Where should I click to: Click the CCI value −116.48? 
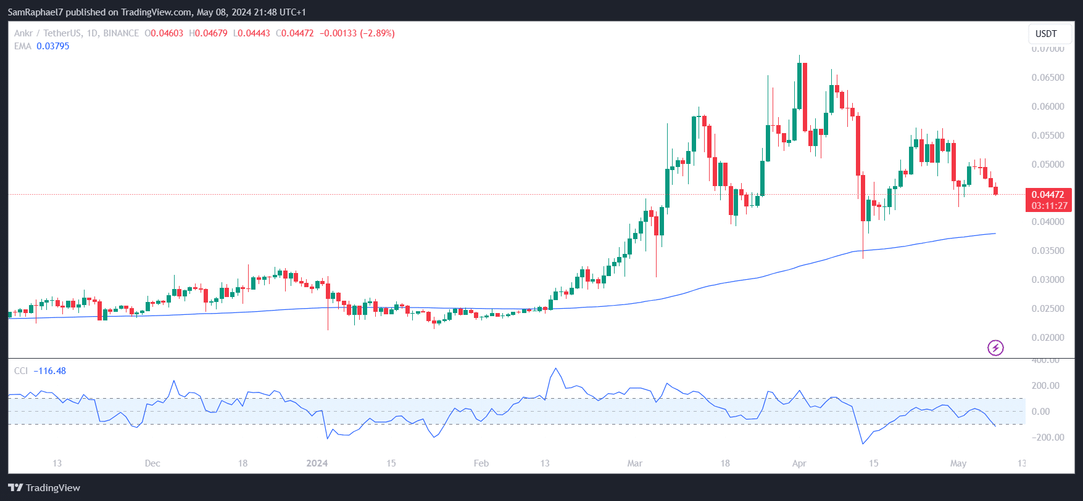(49, 371)
